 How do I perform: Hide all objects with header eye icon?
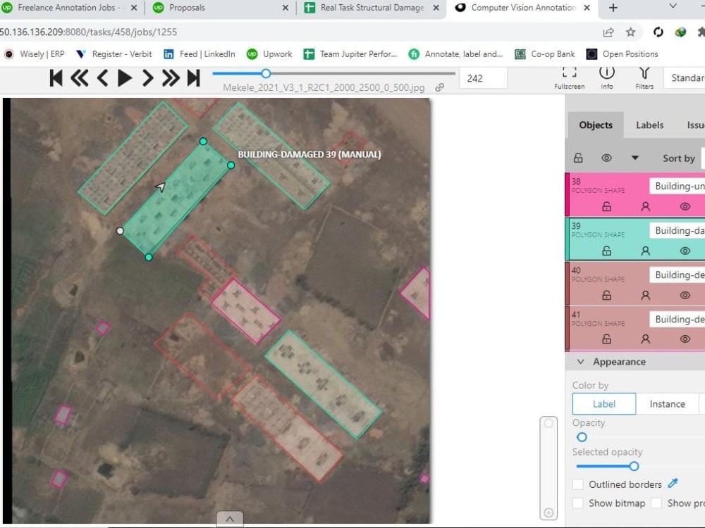[606, 158]
